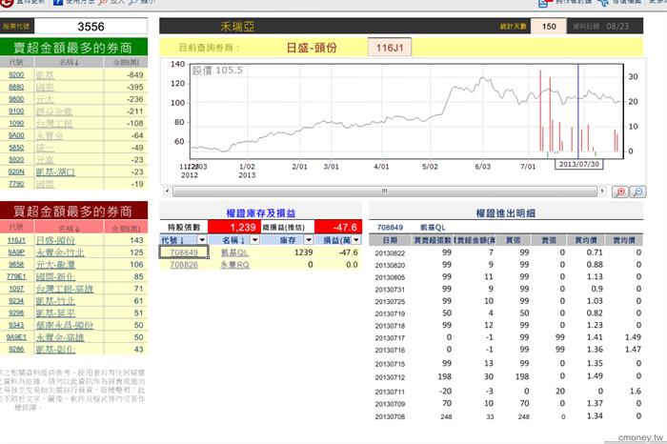Open the 名稱 column filter dropdown
The width and height of the screenshot is (667, 444).
coord(254,240)
